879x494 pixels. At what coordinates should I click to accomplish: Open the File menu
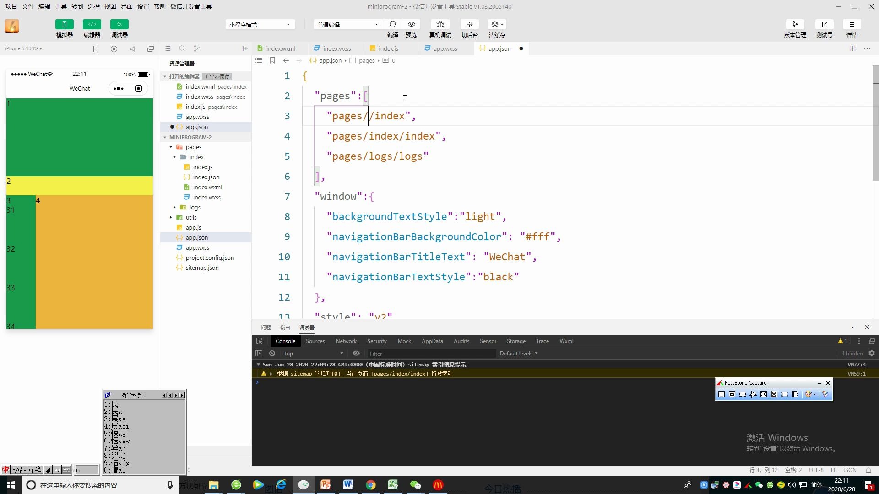coord(27,6)
